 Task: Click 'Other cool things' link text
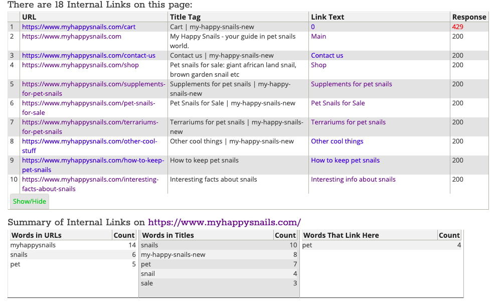pos(337,141)
